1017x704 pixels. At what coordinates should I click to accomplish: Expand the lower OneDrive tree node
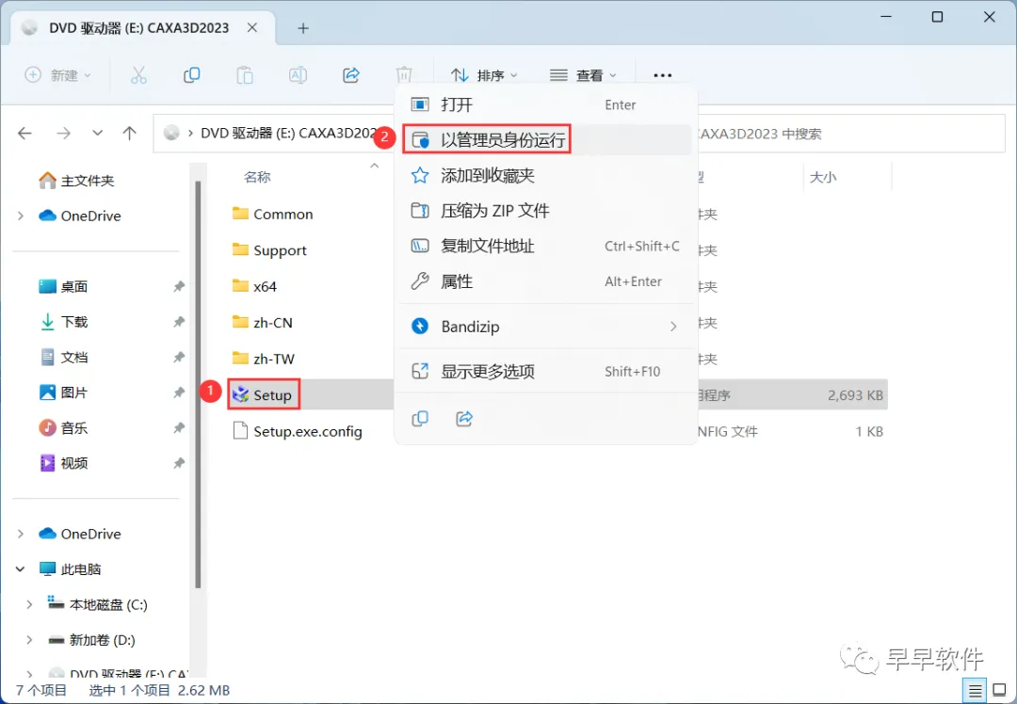click(20, 535)
